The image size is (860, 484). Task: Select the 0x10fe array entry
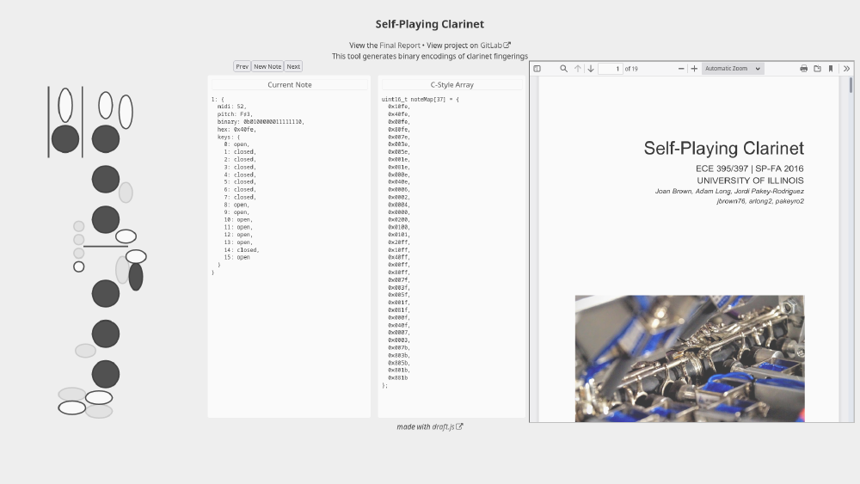(399, 107)
